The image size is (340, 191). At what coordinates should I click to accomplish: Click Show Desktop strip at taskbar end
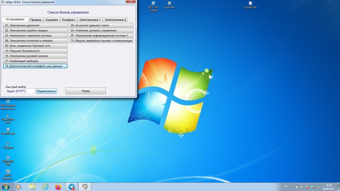[x=338, y=187]
